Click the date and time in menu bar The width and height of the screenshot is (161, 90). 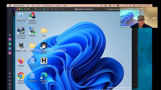click(144, 5)
